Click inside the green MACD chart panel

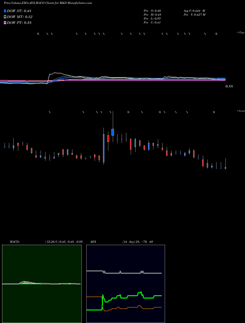click(42, 284)
